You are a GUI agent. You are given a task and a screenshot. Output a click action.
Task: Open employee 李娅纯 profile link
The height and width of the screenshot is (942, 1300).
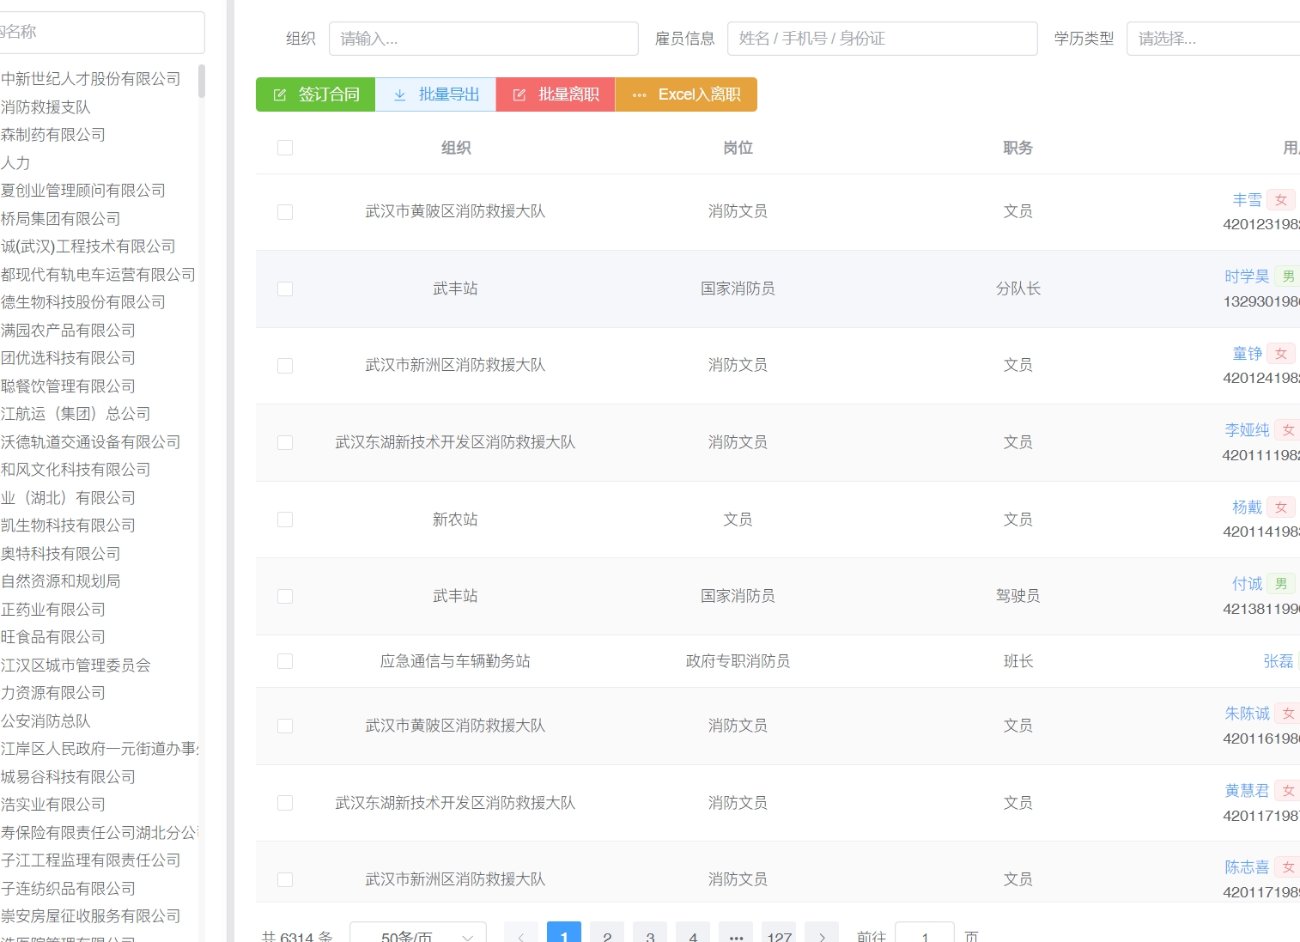coord(1246,430)
